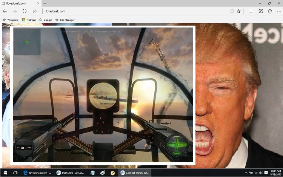Click the forward navigation arrow
Image resolution: width=283 pixels, height=177 pixels.
click(x=15, y=11)
